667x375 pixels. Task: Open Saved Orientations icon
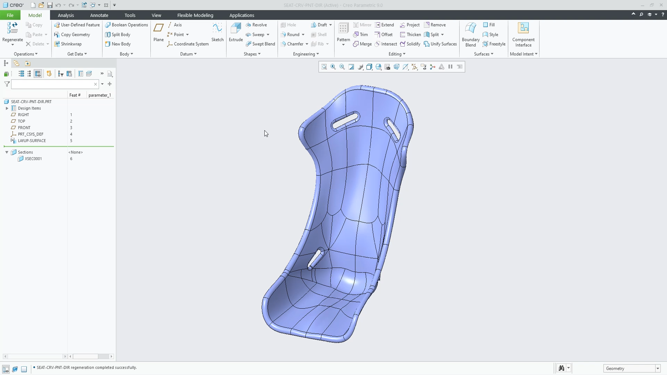pos(378,67)
